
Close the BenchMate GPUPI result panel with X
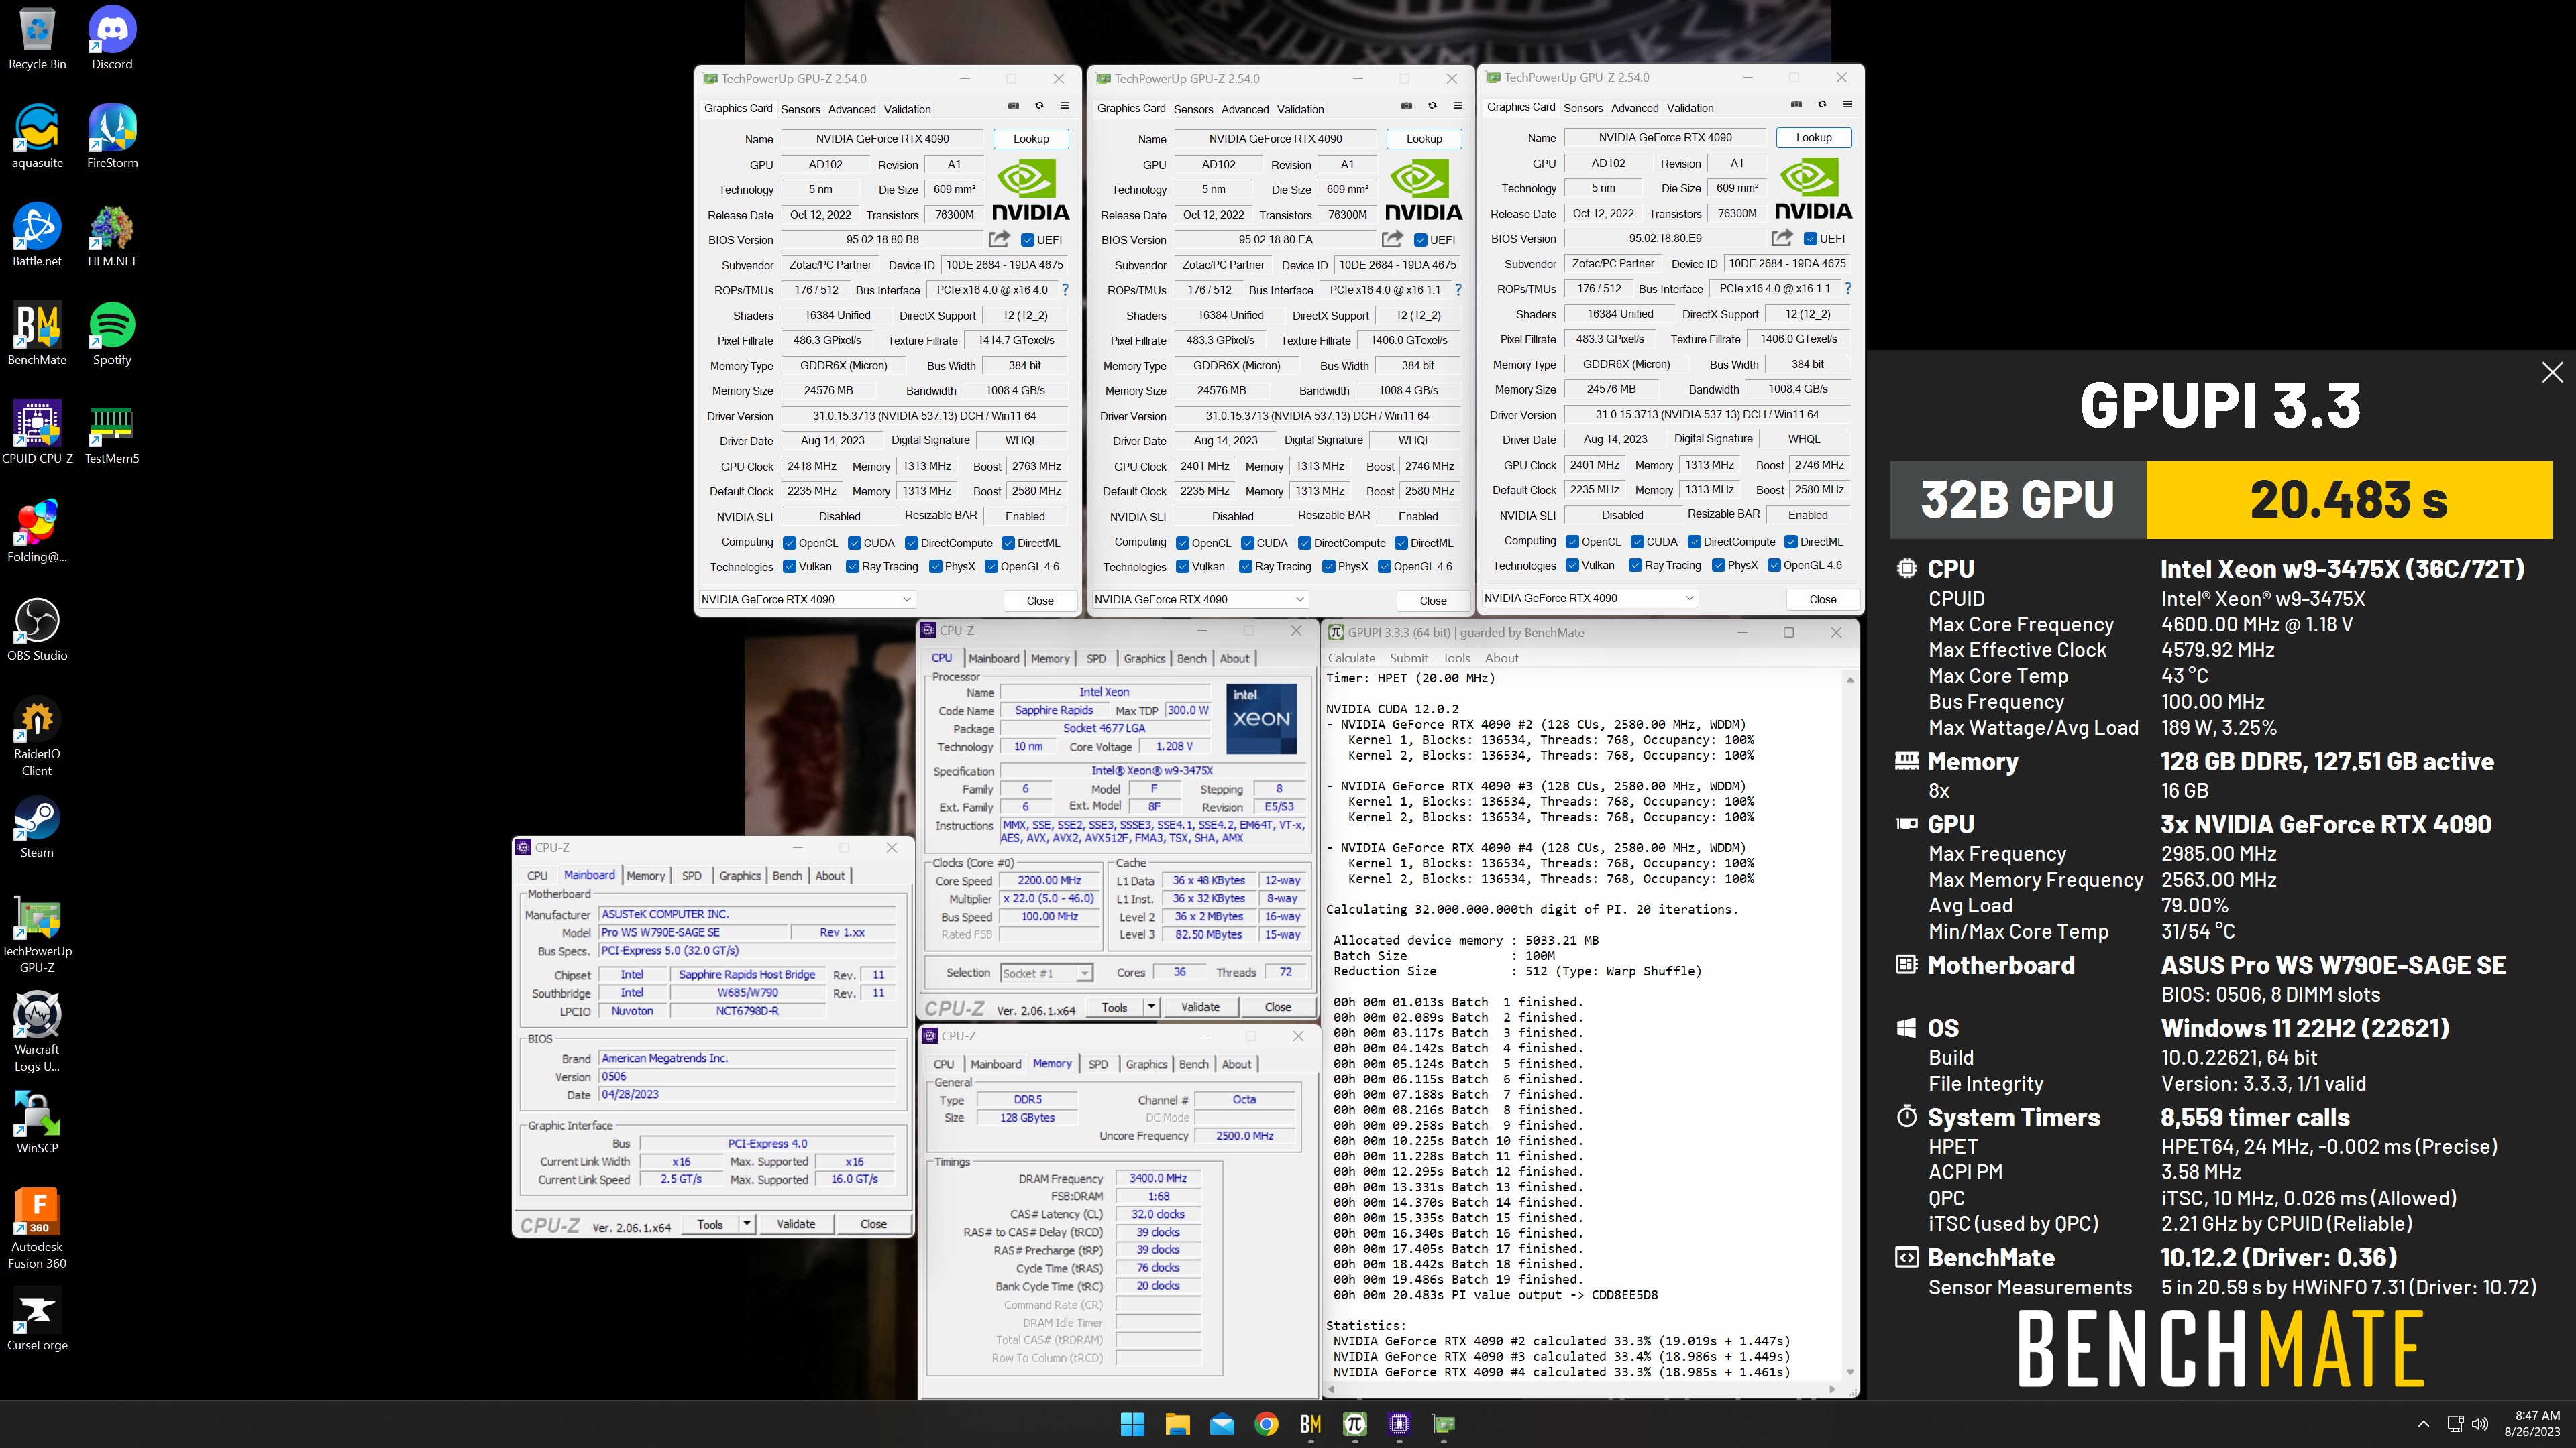point(2552,373)
